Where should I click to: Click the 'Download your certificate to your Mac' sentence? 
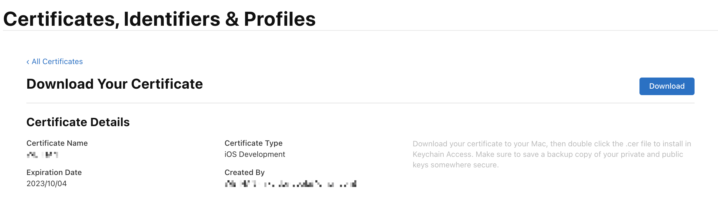click(x=480, y=144)
